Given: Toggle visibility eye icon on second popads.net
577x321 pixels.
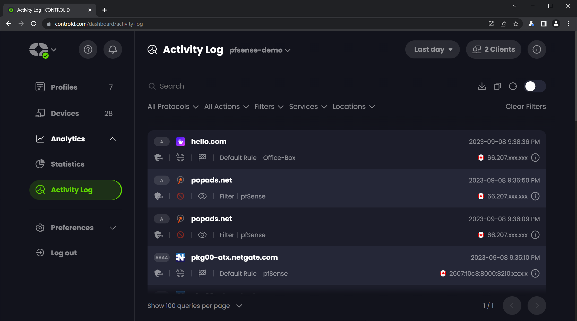Looking at the screenshot, I should coord(202,235).
